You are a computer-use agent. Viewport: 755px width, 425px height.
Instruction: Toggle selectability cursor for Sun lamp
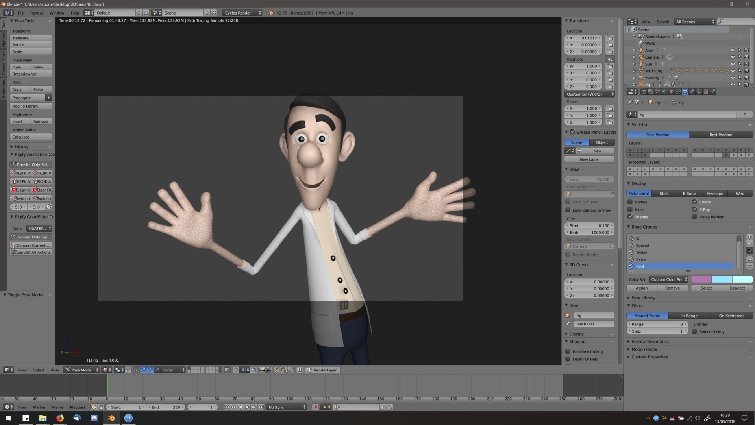[740, 64]
